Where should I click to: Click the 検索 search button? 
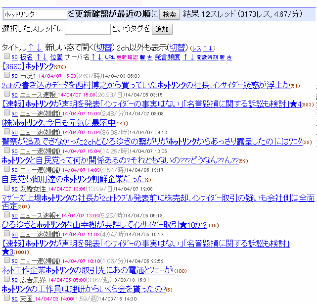point(170,14)
